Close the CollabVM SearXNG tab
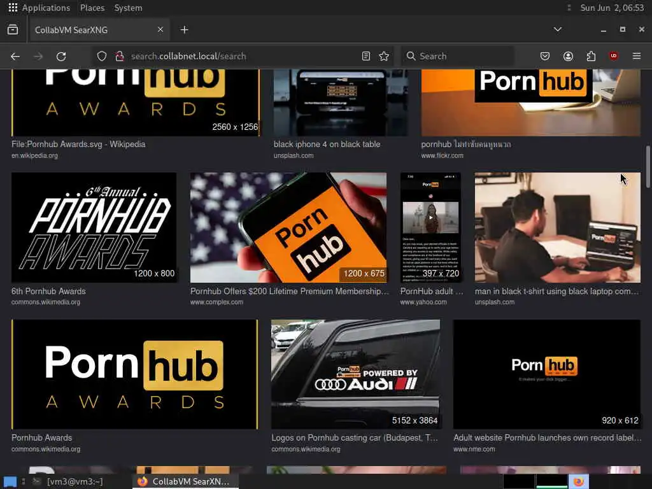652x489 pixels. point(160,29)
